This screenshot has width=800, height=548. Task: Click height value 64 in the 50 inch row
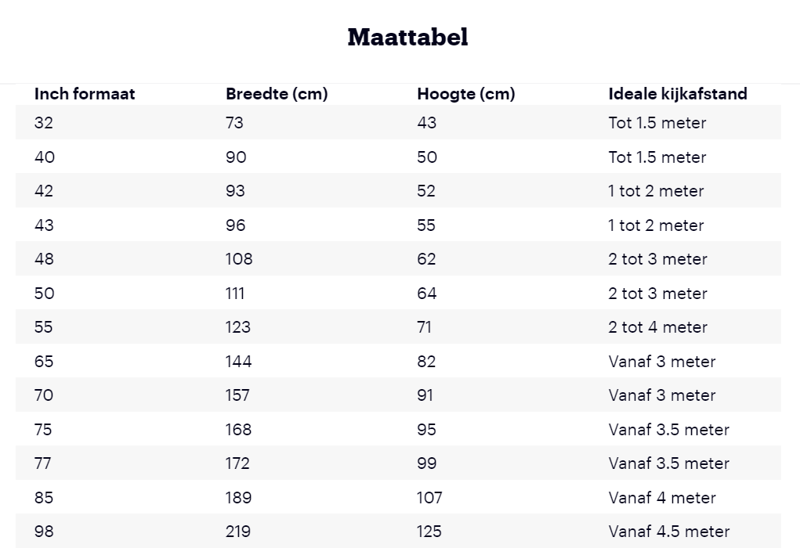coord(426,294)
